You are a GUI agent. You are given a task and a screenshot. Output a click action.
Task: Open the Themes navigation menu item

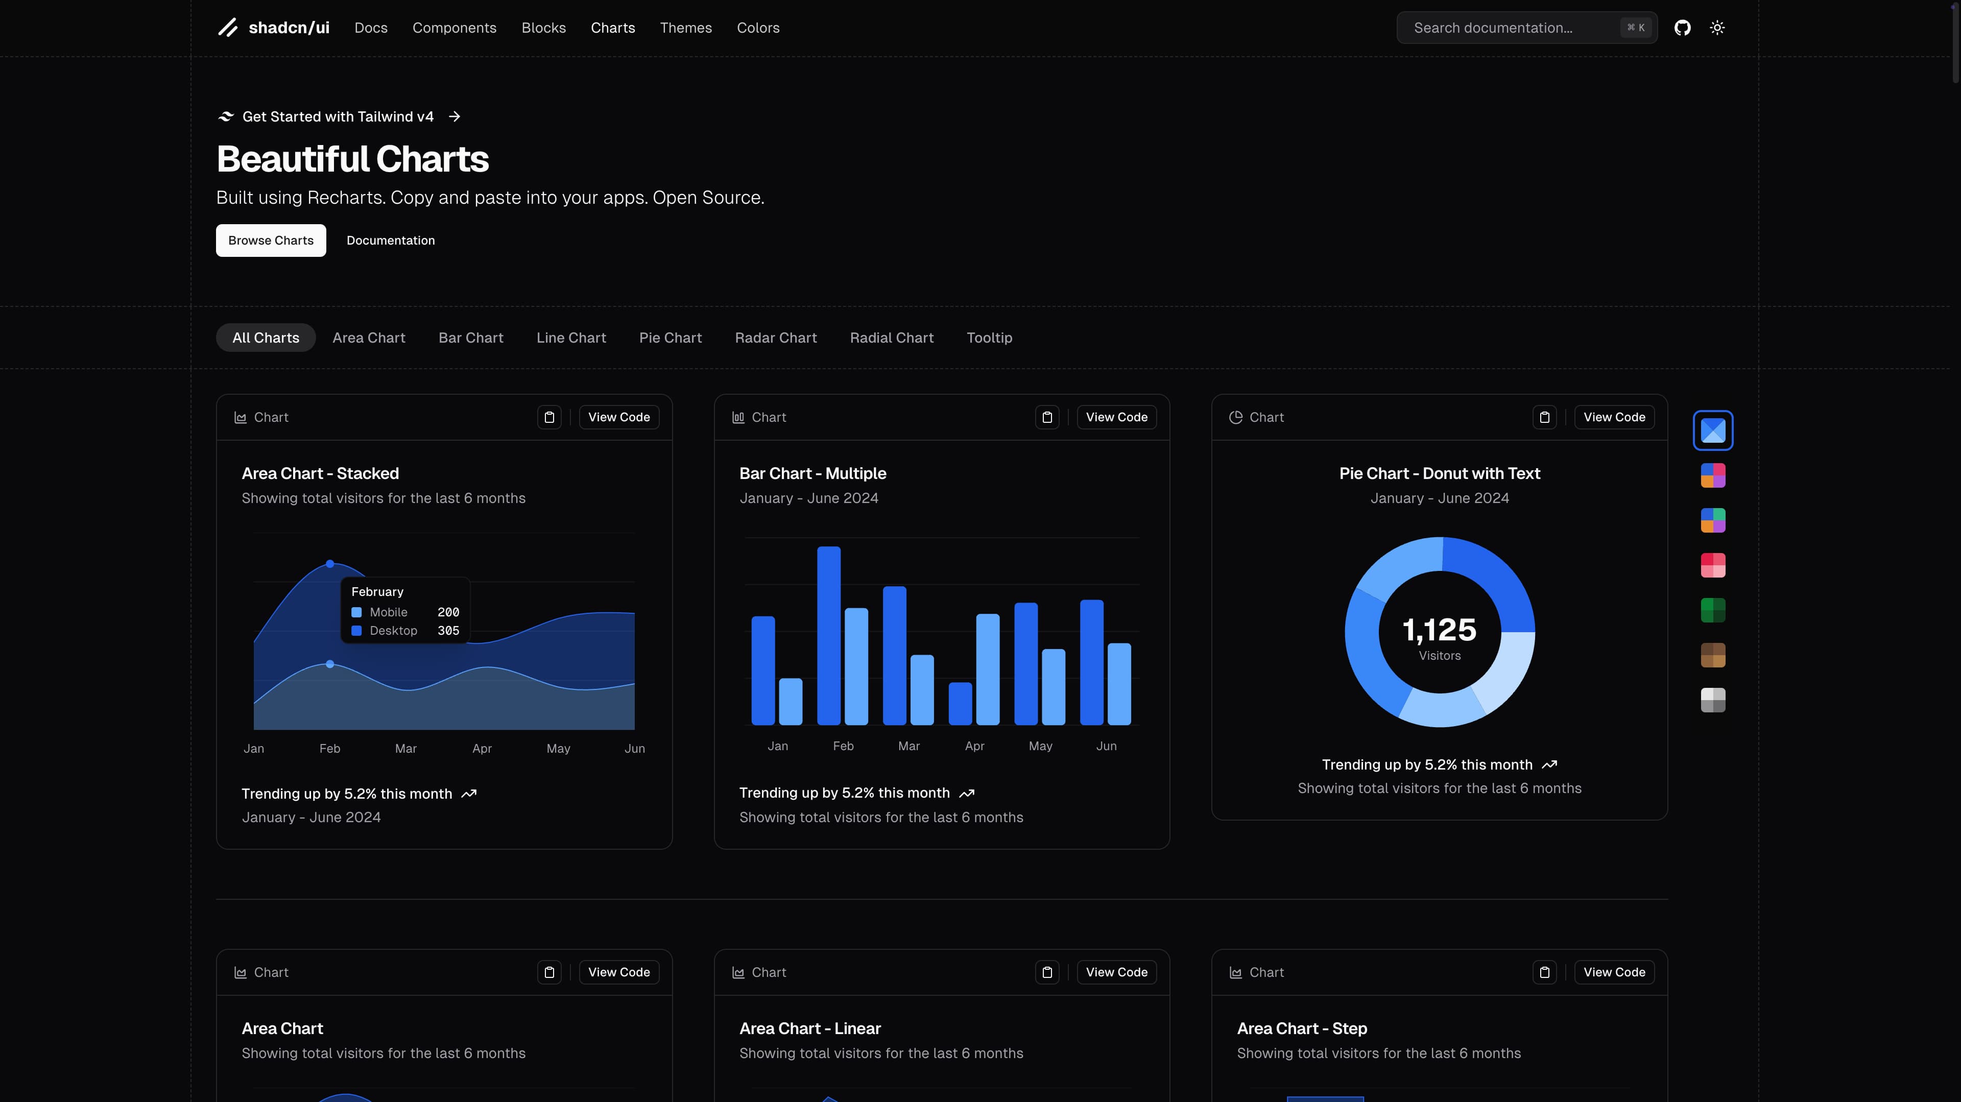pyautogui.click(x=685, y=28)
